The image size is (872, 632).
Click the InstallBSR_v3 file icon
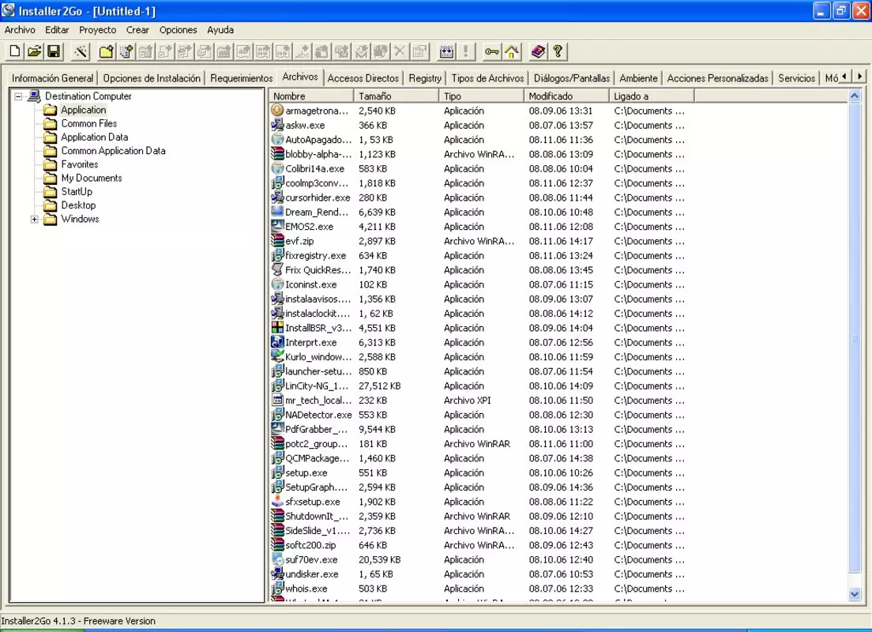(x=277, y=327)
